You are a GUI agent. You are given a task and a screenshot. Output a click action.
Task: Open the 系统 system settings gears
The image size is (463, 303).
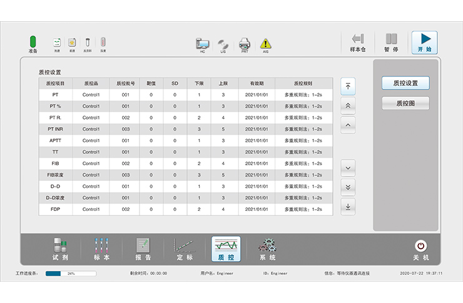point(267,249)
